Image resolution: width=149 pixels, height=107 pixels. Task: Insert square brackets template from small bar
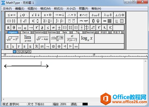[71, 28]
